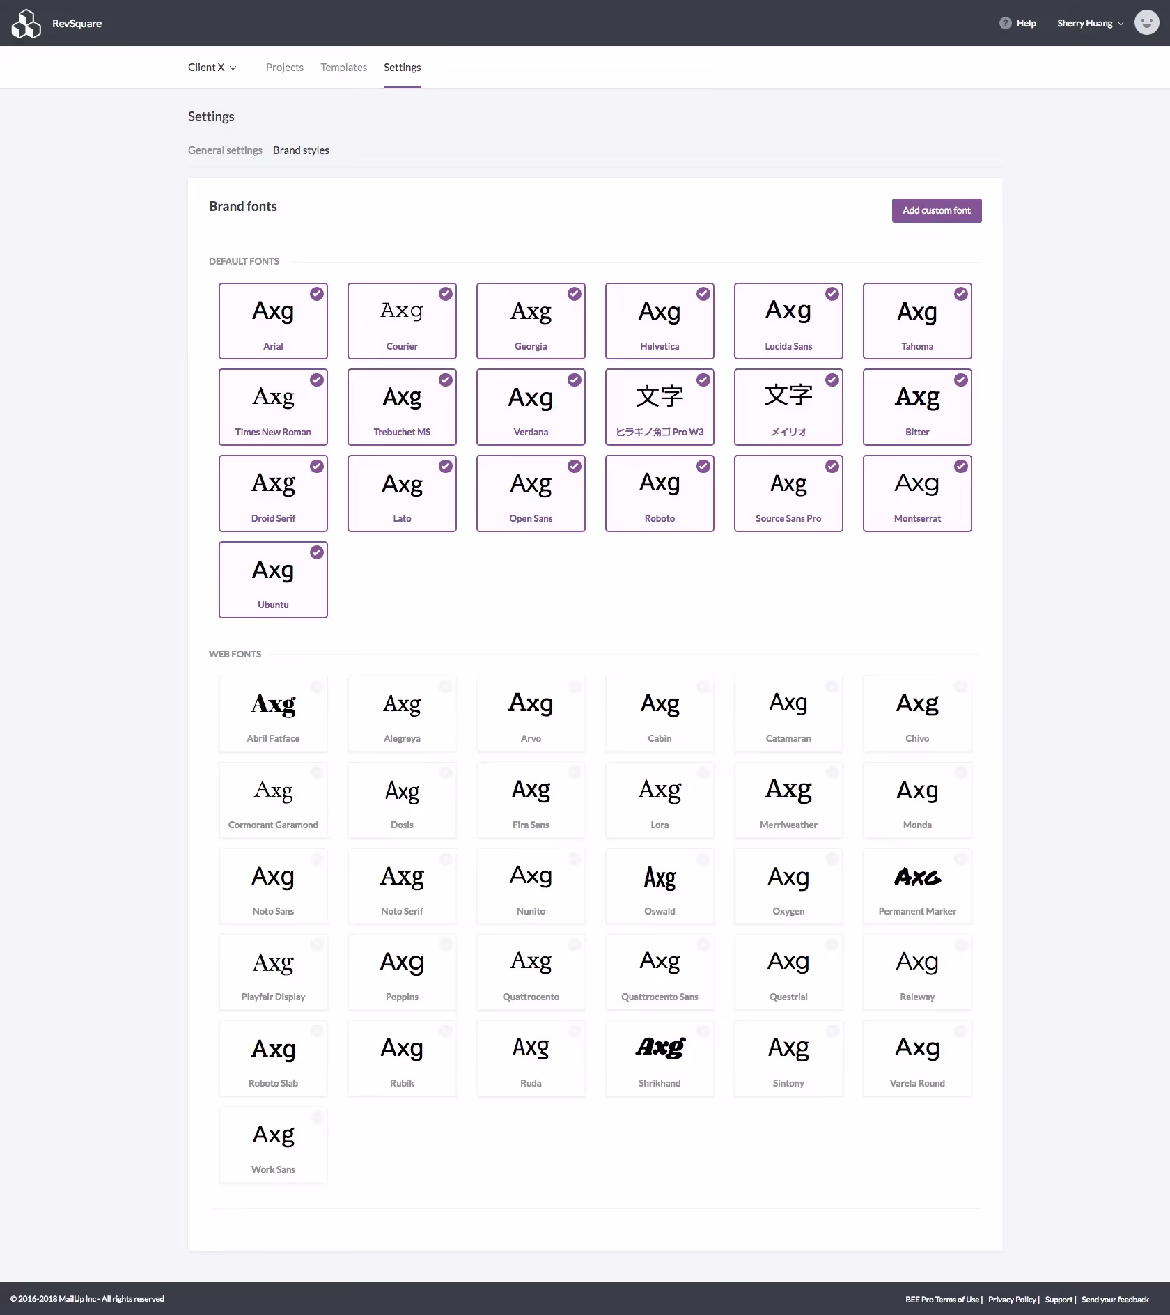This screenshot has height=1315, width=1170.
Task: Enable the Monda web font
Action: point(917,800)
